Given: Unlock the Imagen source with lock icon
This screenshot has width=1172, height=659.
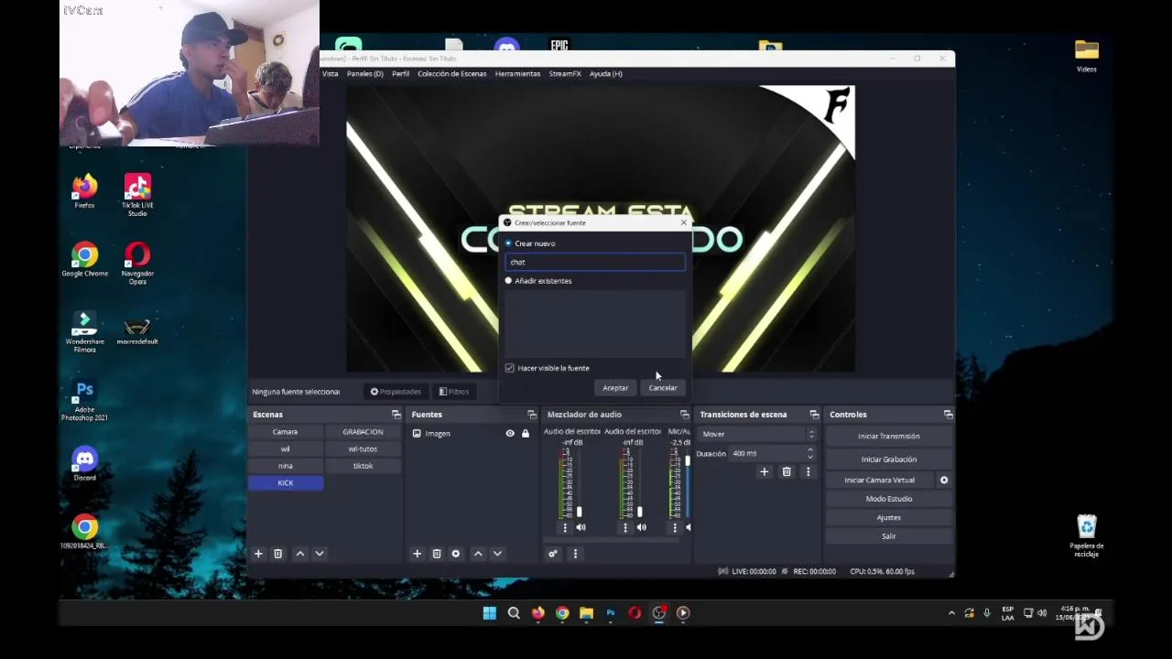Looking at the screenshot, I should pyautogui.click(x=526, y=433).
